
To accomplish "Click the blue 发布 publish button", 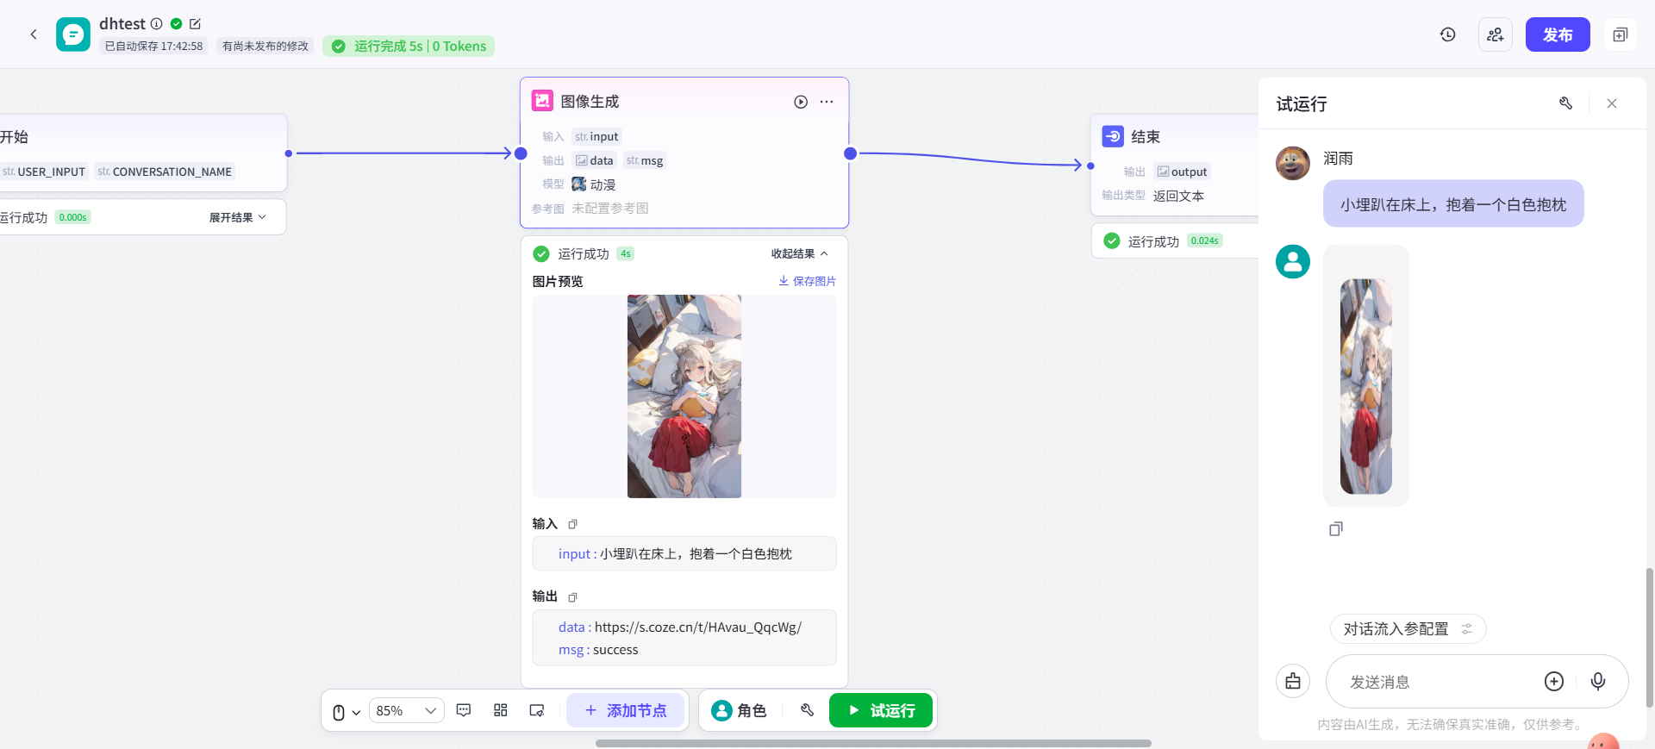I will (1558, 34).
